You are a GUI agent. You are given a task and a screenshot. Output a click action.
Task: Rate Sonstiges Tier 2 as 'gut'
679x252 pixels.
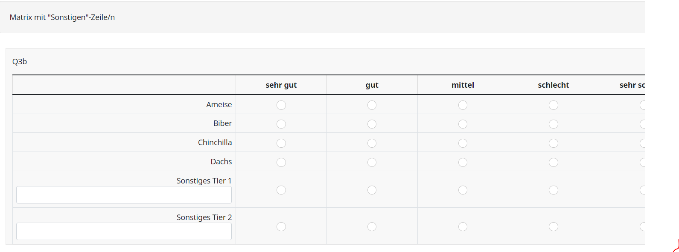[372, 226]
